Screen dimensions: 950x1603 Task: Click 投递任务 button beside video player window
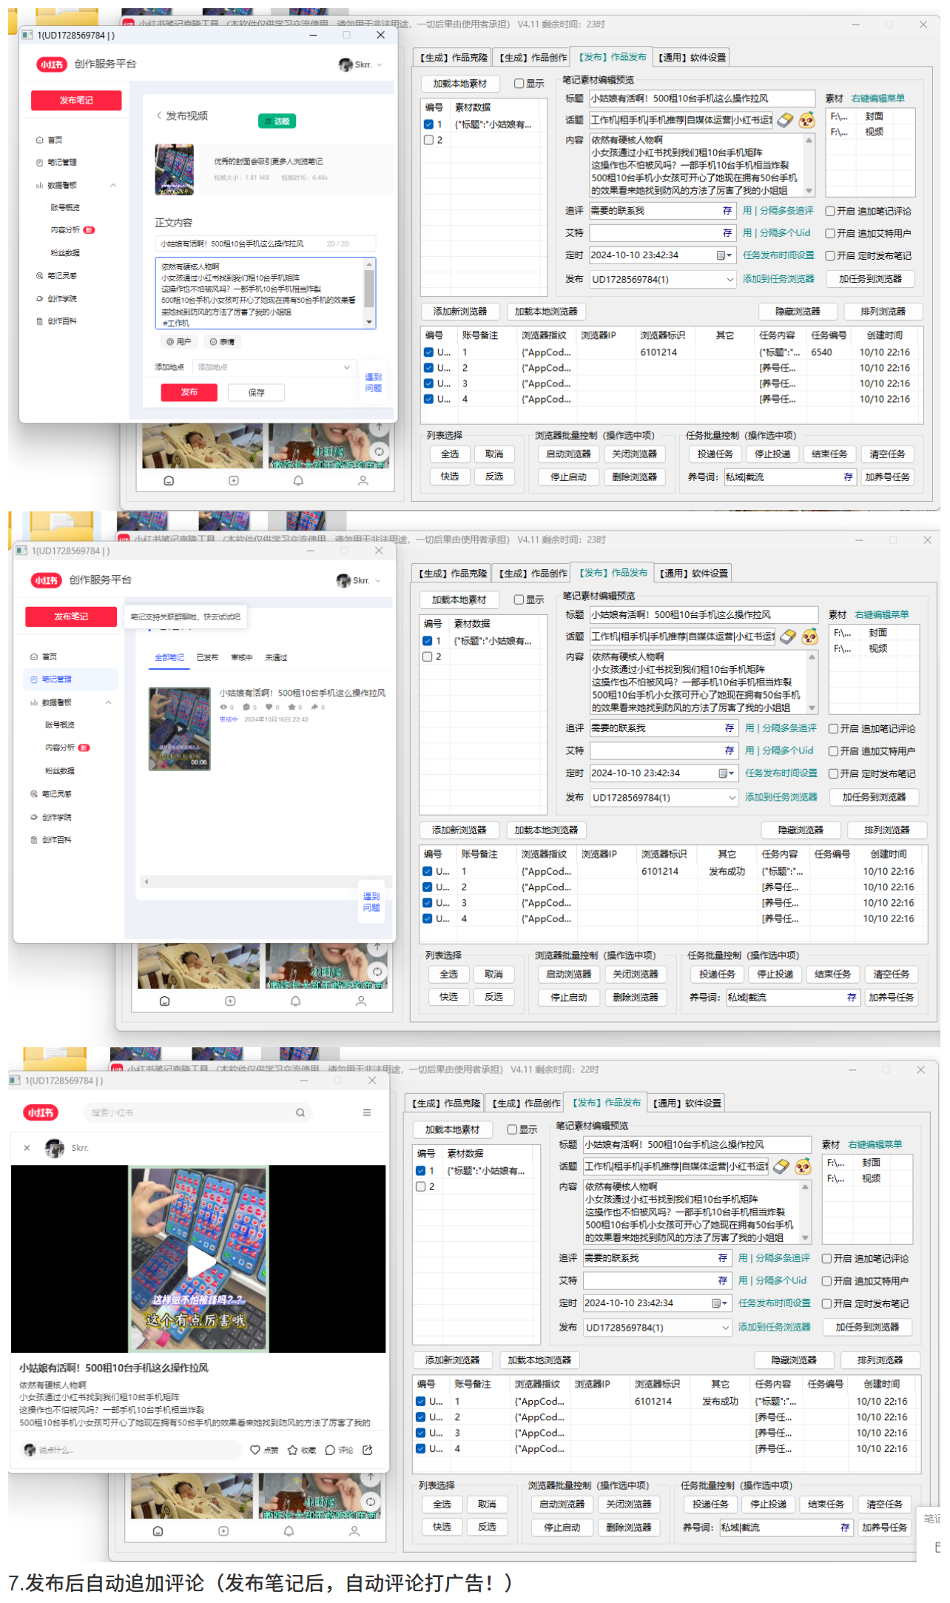[710, 1505]
